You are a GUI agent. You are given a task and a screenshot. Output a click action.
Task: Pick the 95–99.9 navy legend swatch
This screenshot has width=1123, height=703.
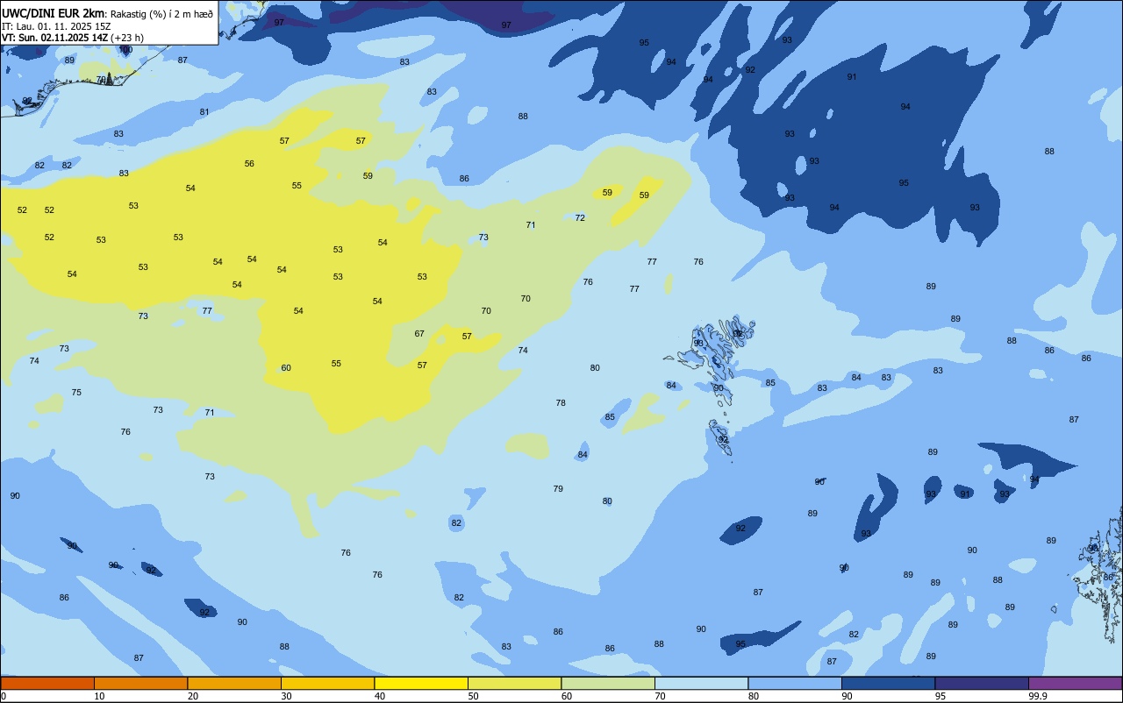982,683
